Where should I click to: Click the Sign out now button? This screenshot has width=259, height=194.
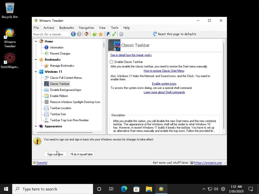pyautogui.click(x=55, y=154)
